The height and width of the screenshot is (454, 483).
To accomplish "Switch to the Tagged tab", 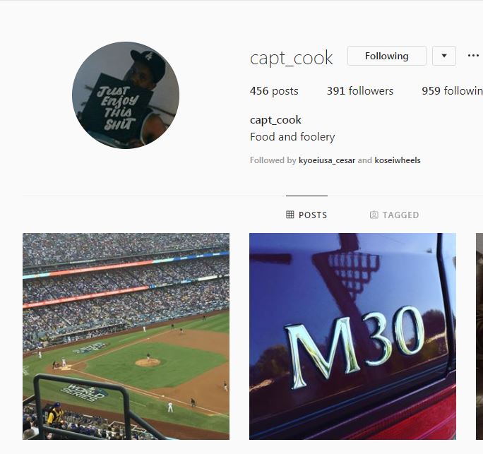I will point(394,215).
